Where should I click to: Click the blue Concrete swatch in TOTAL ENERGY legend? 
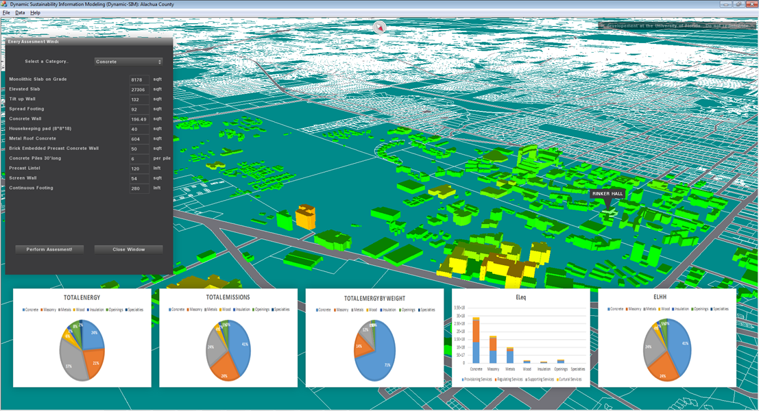point(24,310)
